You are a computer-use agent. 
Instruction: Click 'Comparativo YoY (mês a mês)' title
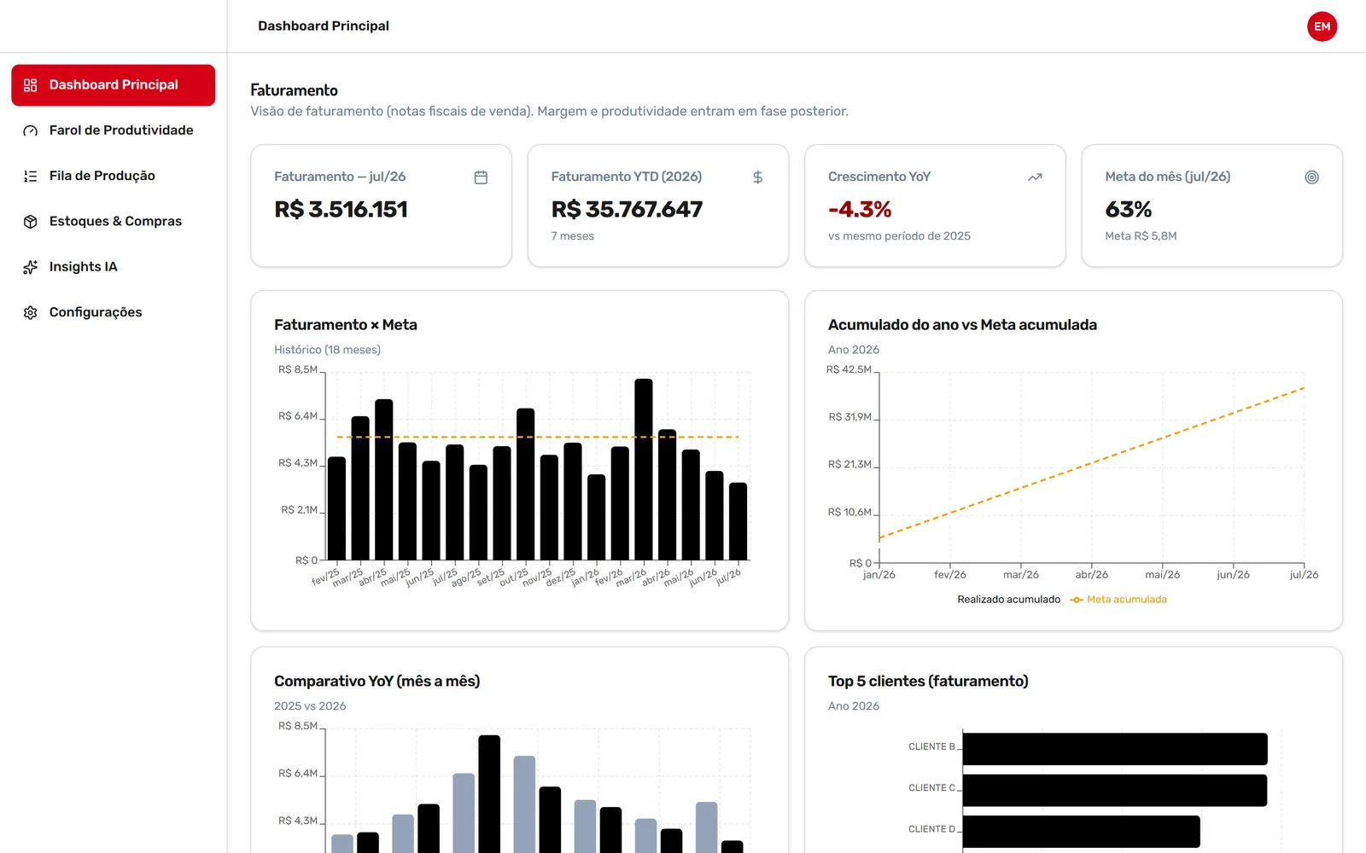[377, 682]
